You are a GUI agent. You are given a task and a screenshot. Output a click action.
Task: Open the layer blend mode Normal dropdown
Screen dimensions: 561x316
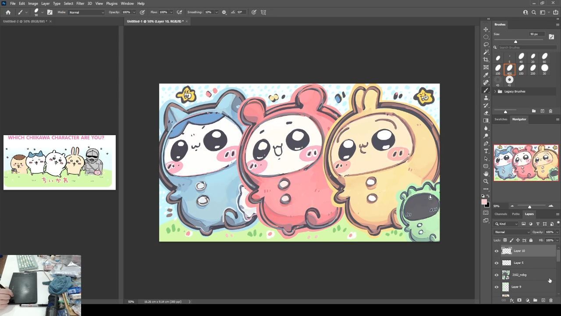(x=511, y=232)
